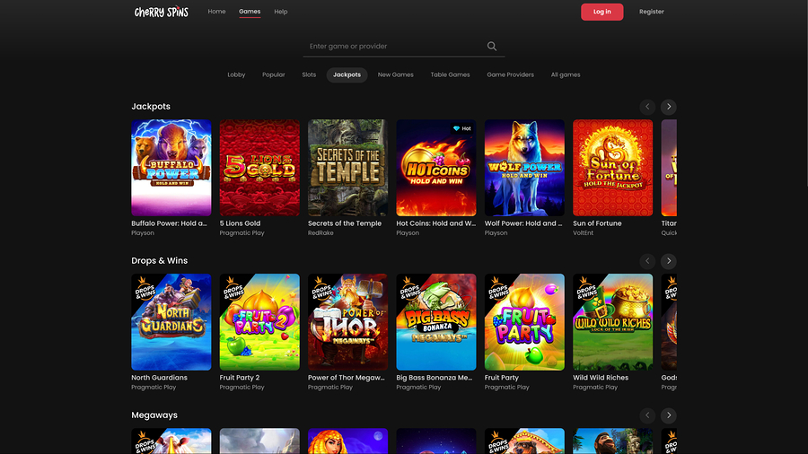
Task: Switch to the Slots tab
Action: click(309, 74)
